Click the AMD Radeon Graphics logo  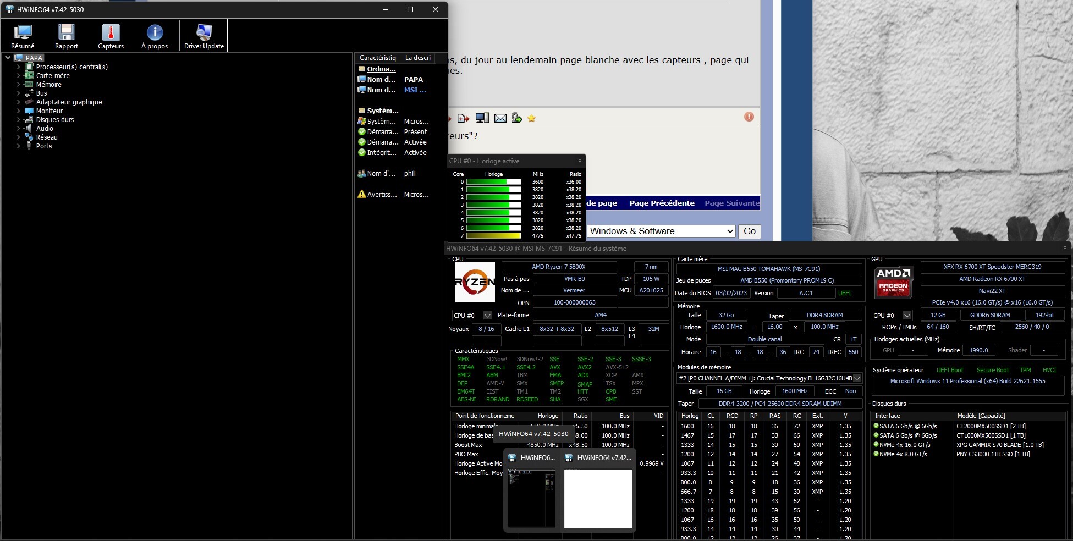click(x=894, y=282)
